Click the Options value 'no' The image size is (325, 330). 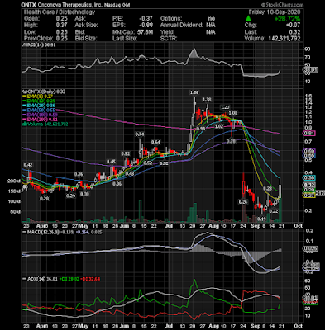coord(212,19)
